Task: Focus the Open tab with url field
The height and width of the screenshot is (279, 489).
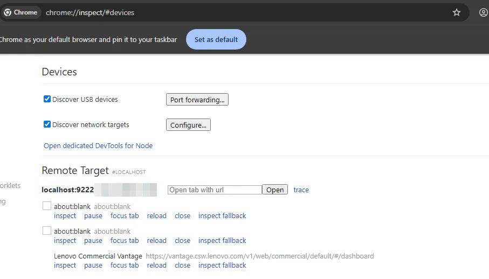Action: (x=215, y=190)
